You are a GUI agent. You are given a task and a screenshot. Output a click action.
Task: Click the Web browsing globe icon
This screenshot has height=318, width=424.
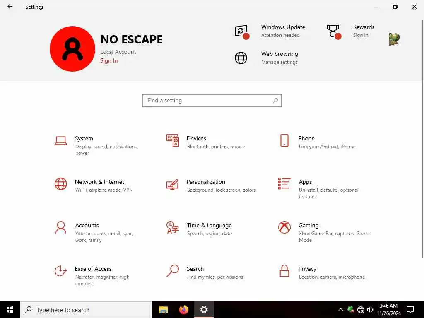pyautogui.click(x=241, y=58)
